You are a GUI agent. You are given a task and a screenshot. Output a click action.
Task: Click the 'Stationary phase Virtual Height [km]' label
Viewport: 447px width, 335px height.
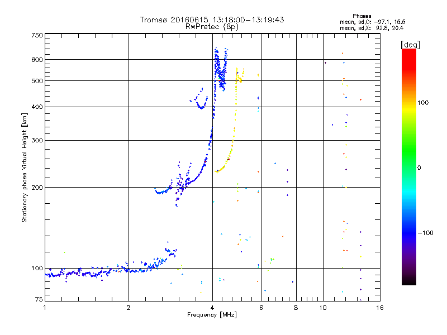[x=25, y=167]
